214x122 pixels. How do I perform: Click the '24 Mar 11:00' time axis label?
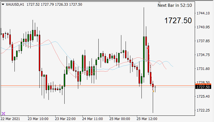click(92, 119)
